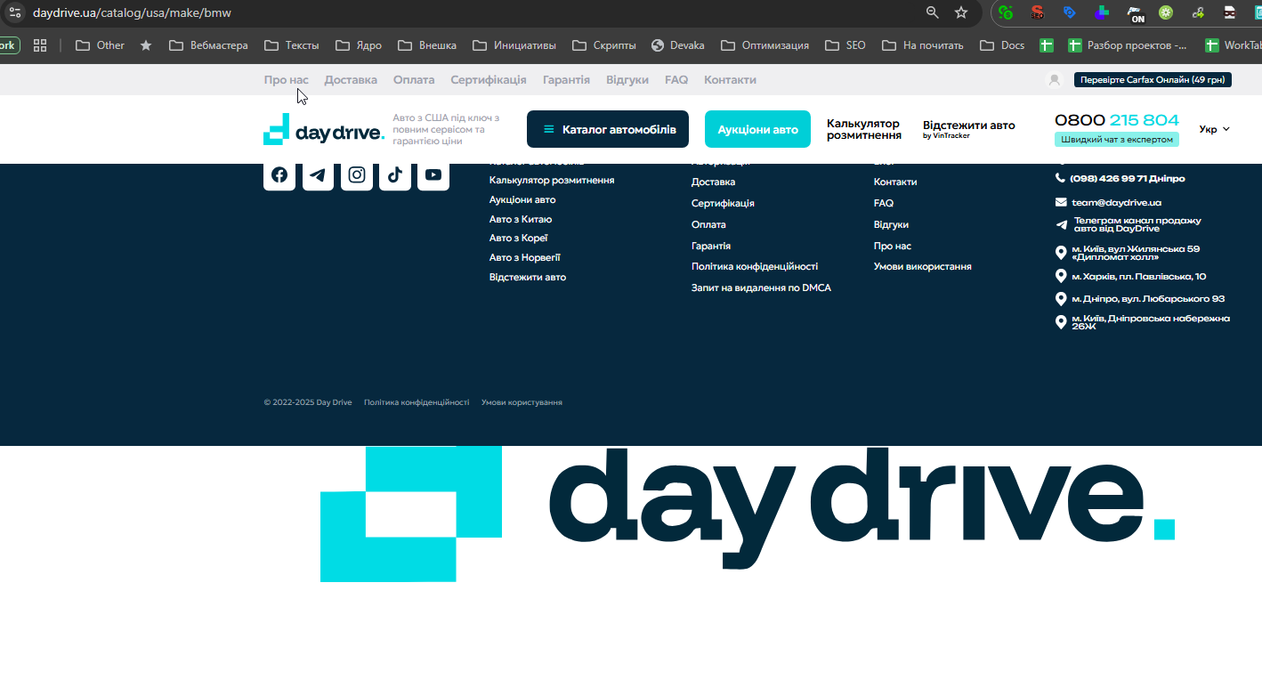Open footer link Умови використання
Image resolution: width=1262 pixels, height=680 pixels.
922,267
